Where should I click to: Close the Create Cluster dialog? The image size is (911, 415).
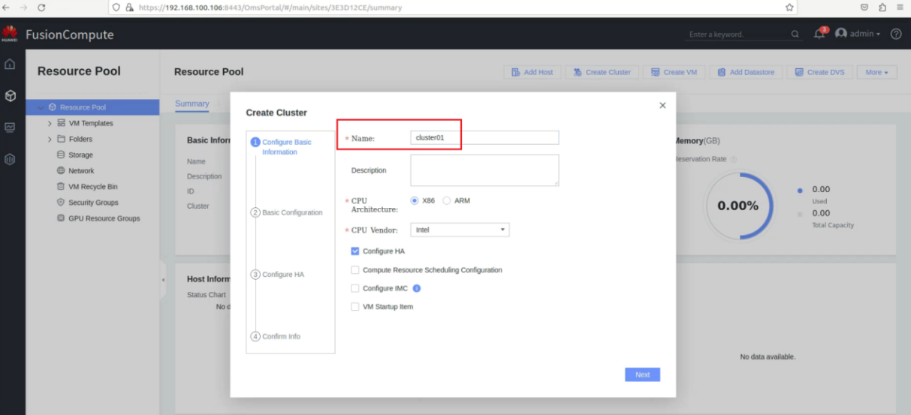(x=662, y=106)
